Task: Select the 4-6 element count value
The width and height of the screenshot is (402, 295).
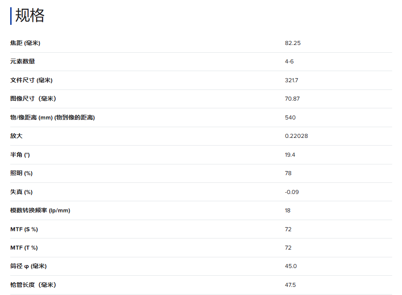Action: (289, 62)
